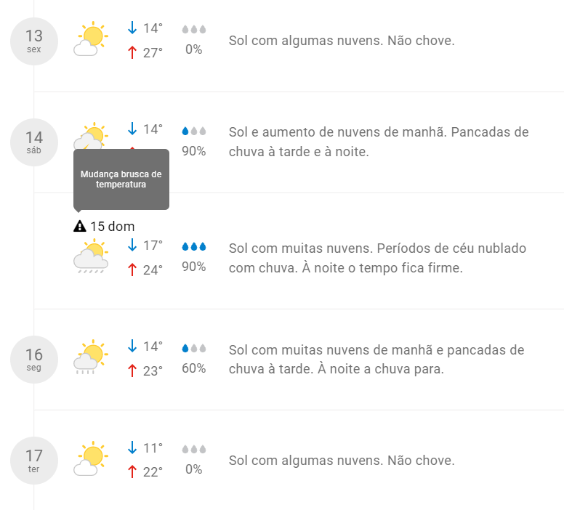Click the grey raindrops for day 13
The height and width of the screenshot is (510, 564).
(194, 29)
